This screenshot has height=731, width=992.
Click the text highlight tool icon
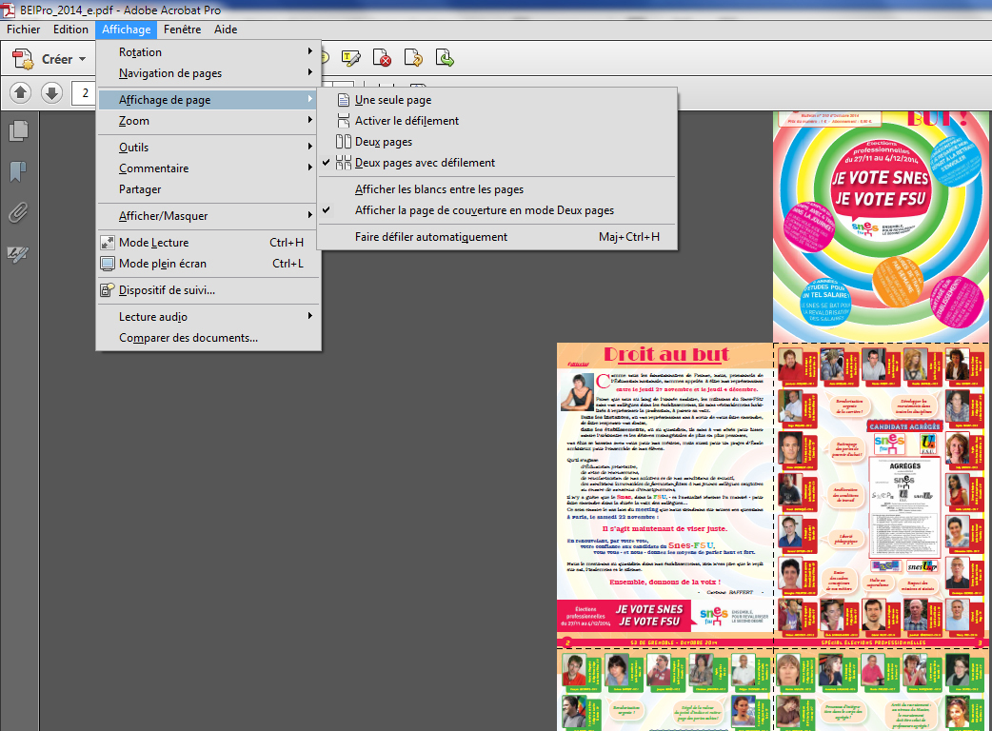pos(350,59)
